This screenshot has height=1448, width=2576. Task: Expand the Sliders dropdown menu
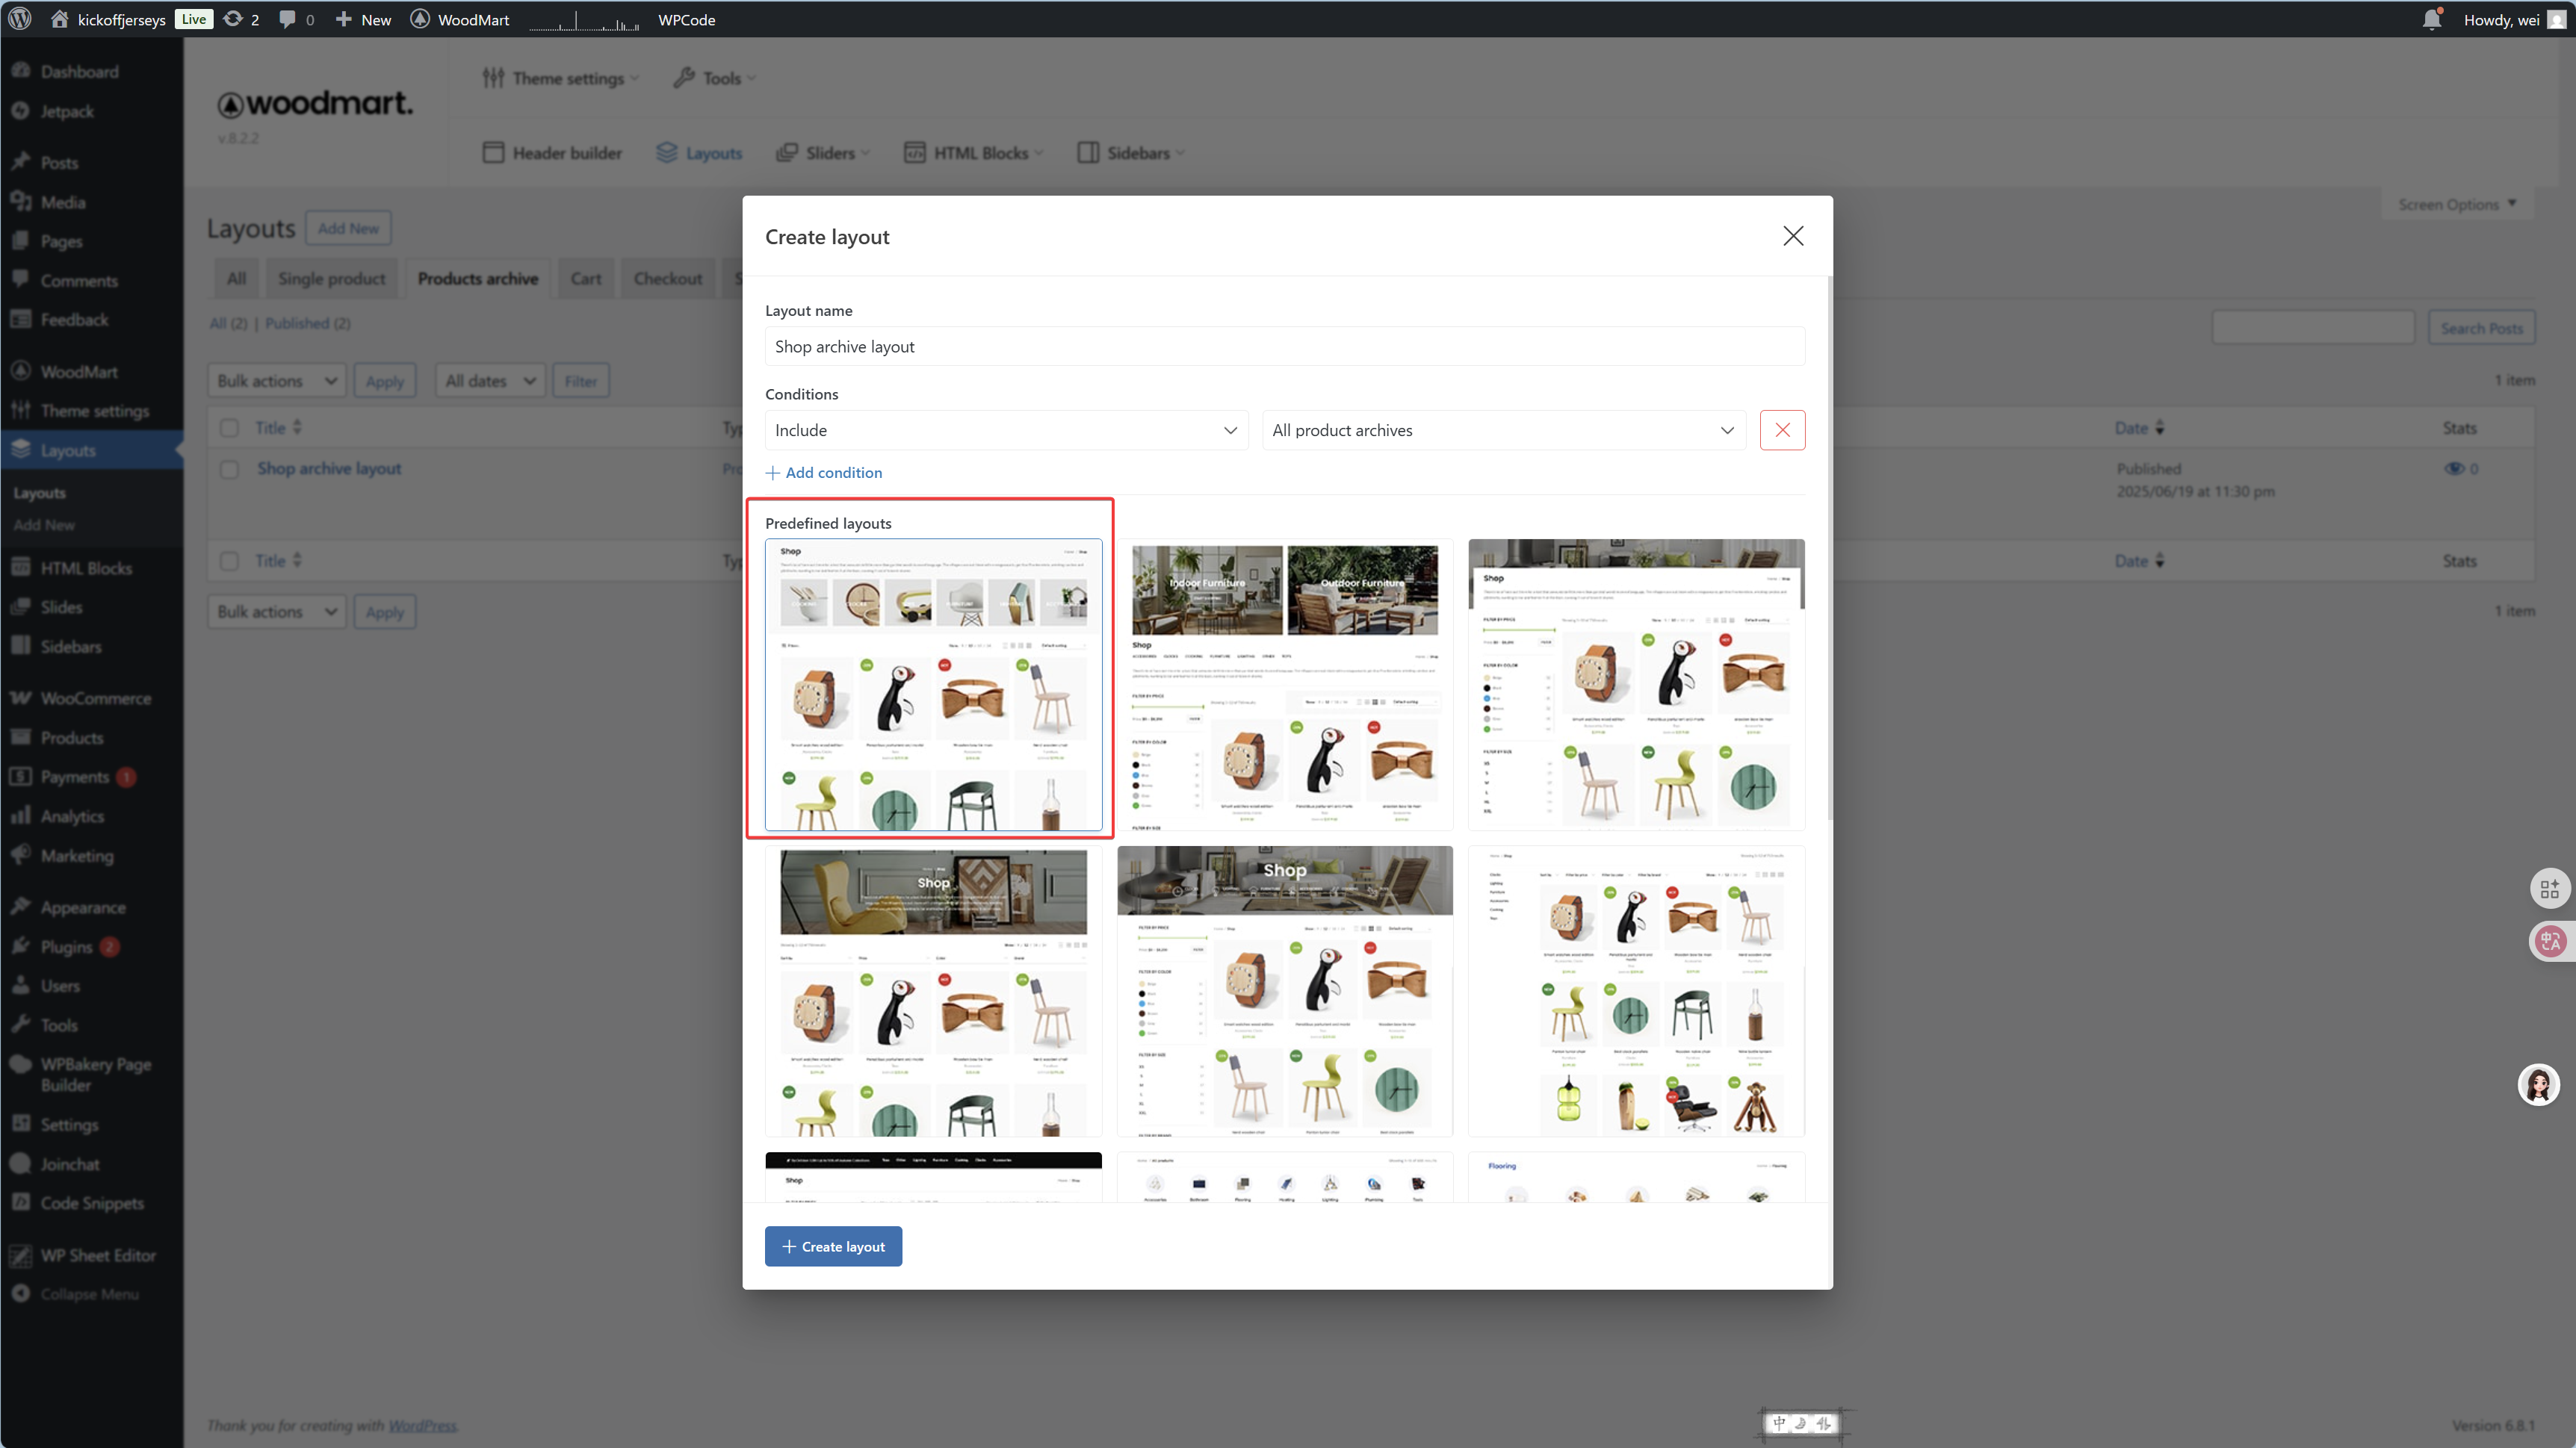[x=823, y=152]
